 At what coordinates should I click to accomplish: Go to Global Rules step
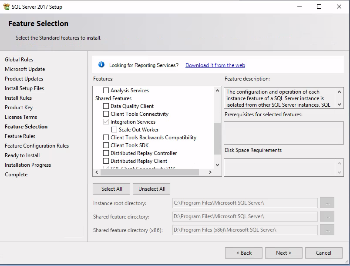click(19, 60)
